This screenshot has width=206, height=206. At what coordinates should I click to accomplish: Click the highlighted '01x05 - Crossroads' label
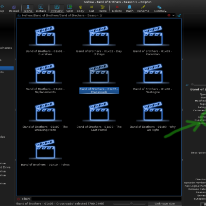pyautogui.click(x=99, y=91)
